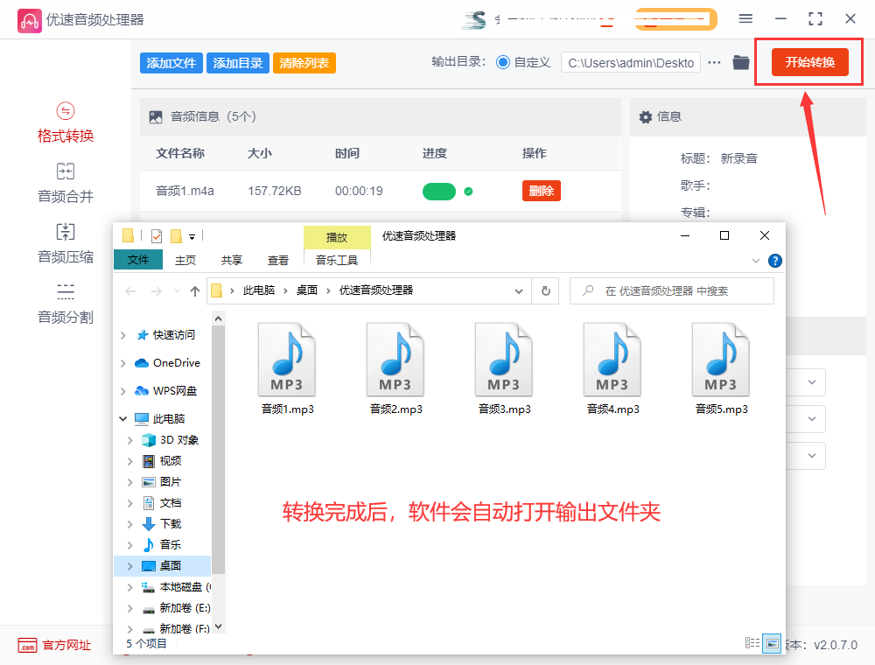The image size is (875, 665).
Task: Expand the 快速访问 tree node
Action: pos(122,335)
